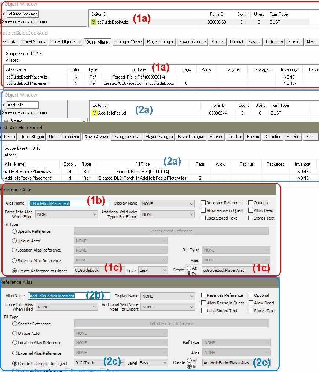The image size is (319, 372).
Task: Expand the Ammo tree node
Action: pos(7,121)
